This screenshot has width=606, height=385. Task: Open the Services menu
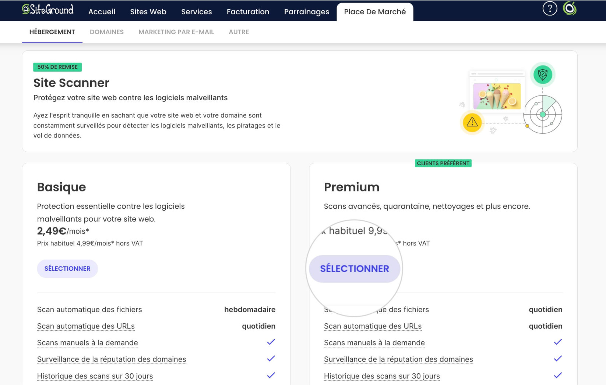[196, 12]
